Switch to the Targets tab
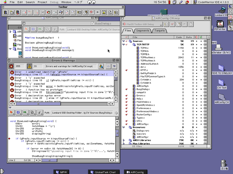 pos(159,31)
